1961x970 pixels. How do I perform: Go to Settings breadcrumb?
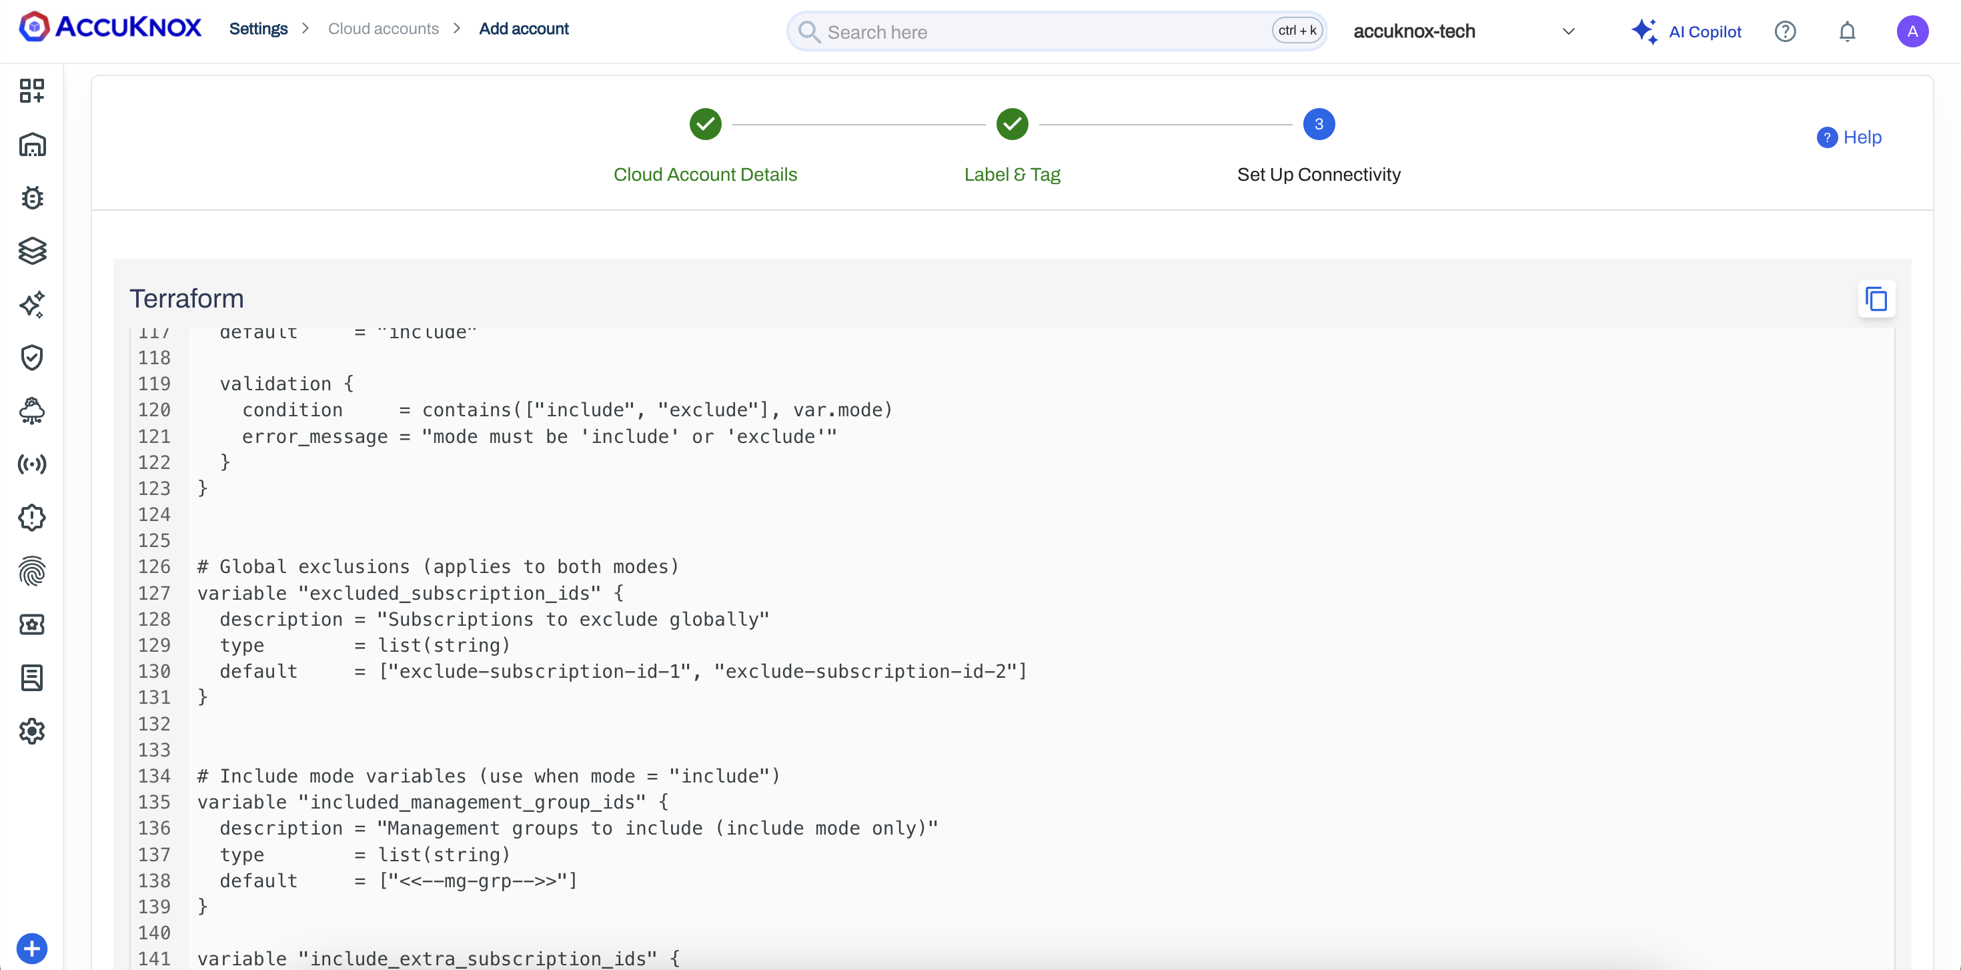258,28
